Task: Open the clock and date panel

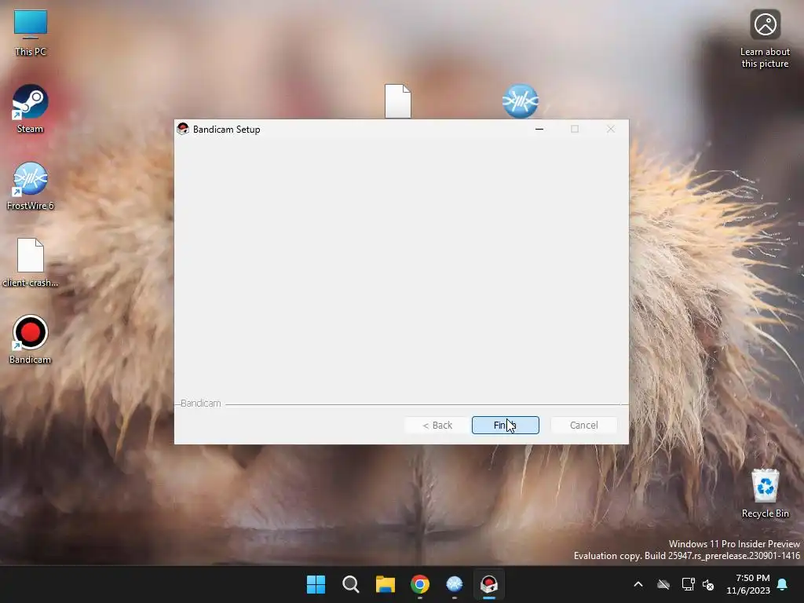Action: tap(748, 584)
